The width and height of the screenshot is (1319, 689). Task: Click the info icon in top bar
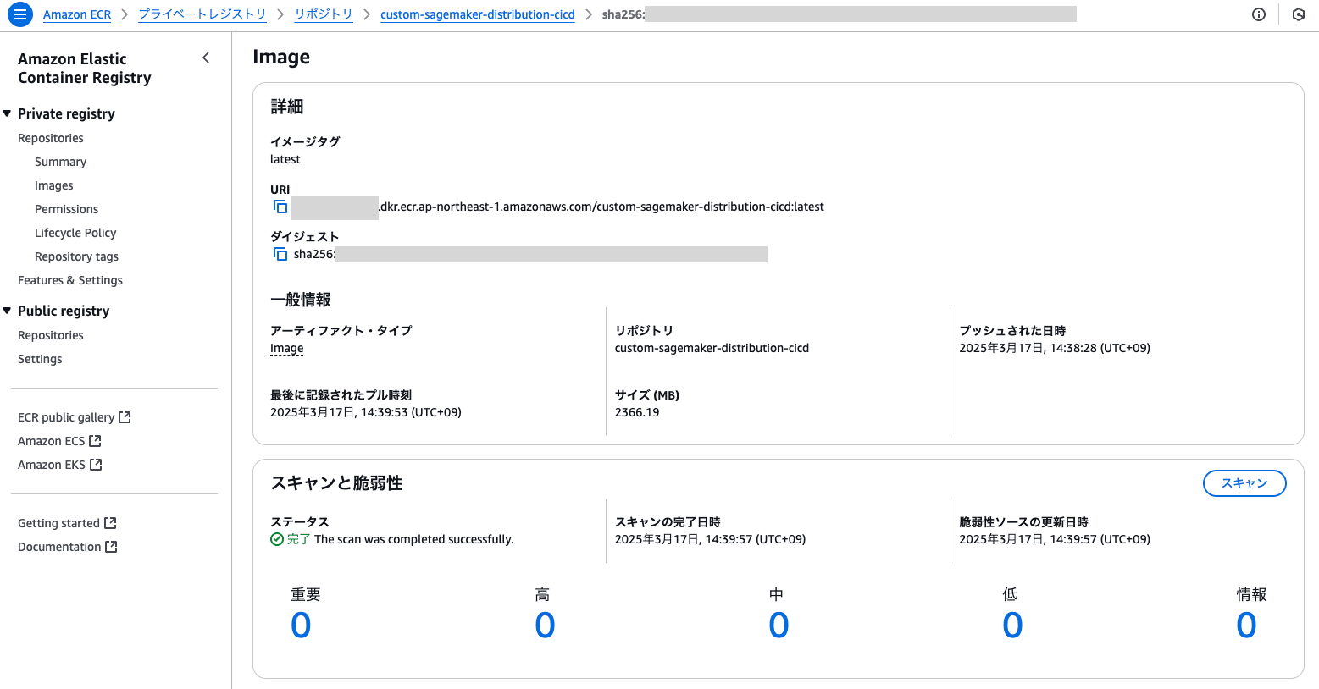pyautogui.click(x=1259, y=14)
